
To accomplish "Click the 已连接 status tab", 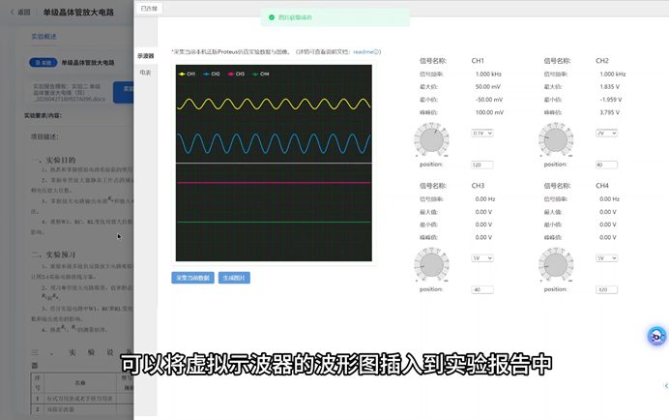I will 149,9.
